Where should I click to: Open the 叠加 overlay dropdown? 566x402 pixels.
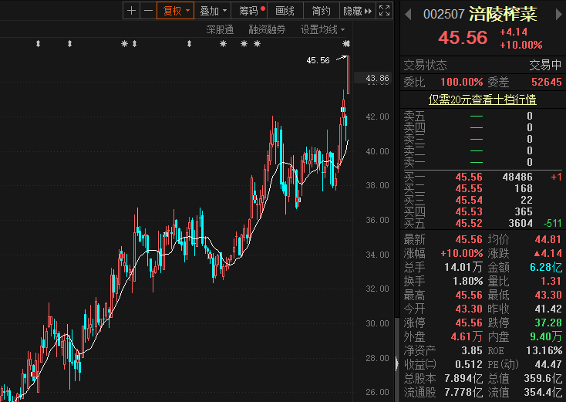[213, 11]
